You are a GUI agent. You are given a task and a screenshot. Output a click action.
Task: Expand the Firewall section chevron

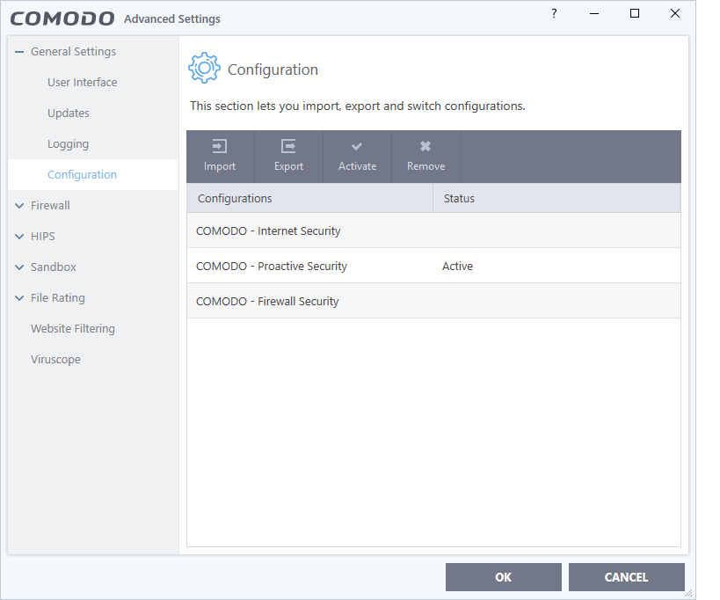(19, 206)
